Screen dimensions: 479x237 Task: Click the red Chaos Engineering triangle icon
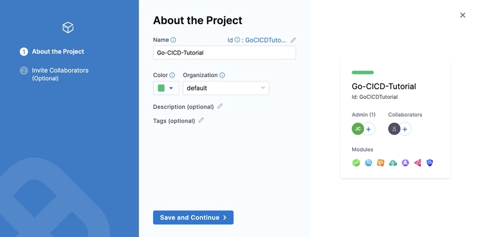pyautogui.click(x=417, y=163)
